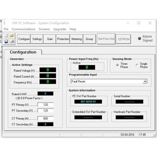Click the Power Input Freq Active display
Screen dimensions: 157x157
(87, 67)
